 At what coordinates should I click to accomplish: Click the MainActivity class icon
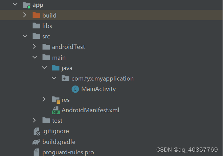pos(75,89)
